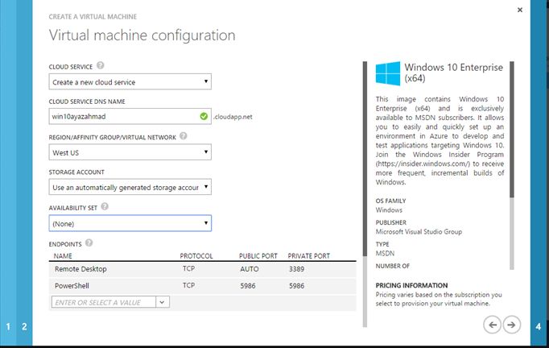Click PowerShell's TCP protocol cell
Image resolution: width=549 pixels, height=348 pixels.
coord(188,285)
